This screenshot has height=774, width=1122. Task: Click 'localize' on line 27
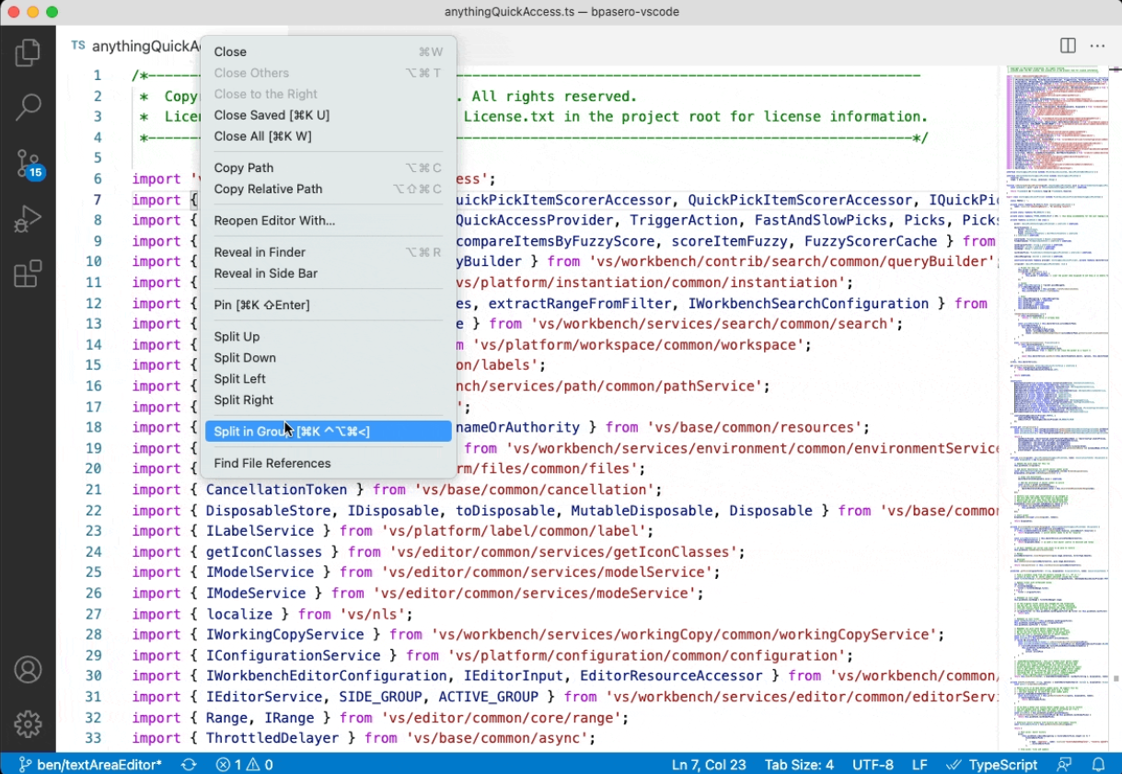click(239, 614)
